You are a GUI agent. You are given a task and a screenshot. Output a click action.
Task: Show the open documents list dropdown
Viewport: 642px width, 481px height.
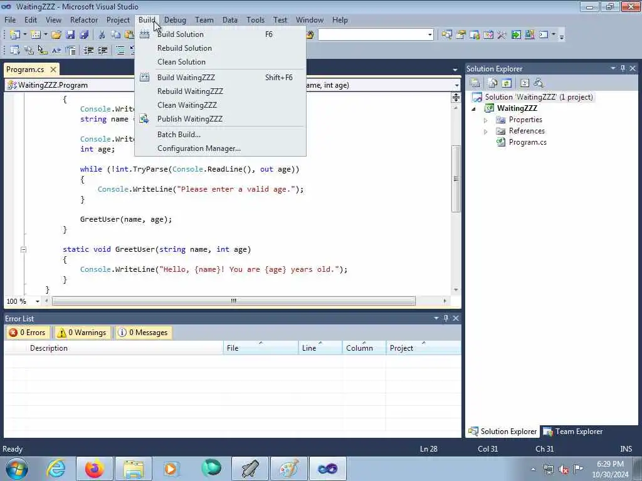pyautogui.click(x=455, y=70)
